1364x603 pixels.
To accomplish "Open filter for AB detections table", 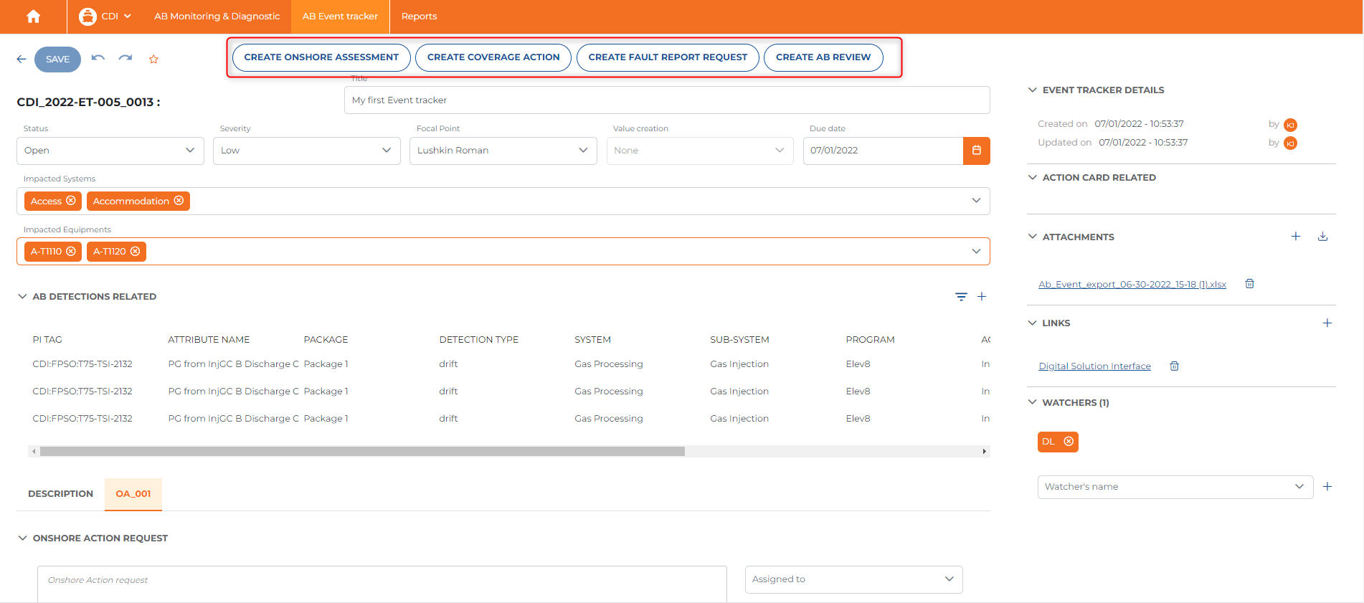I will pyautogui.click(x=961, y=297).
